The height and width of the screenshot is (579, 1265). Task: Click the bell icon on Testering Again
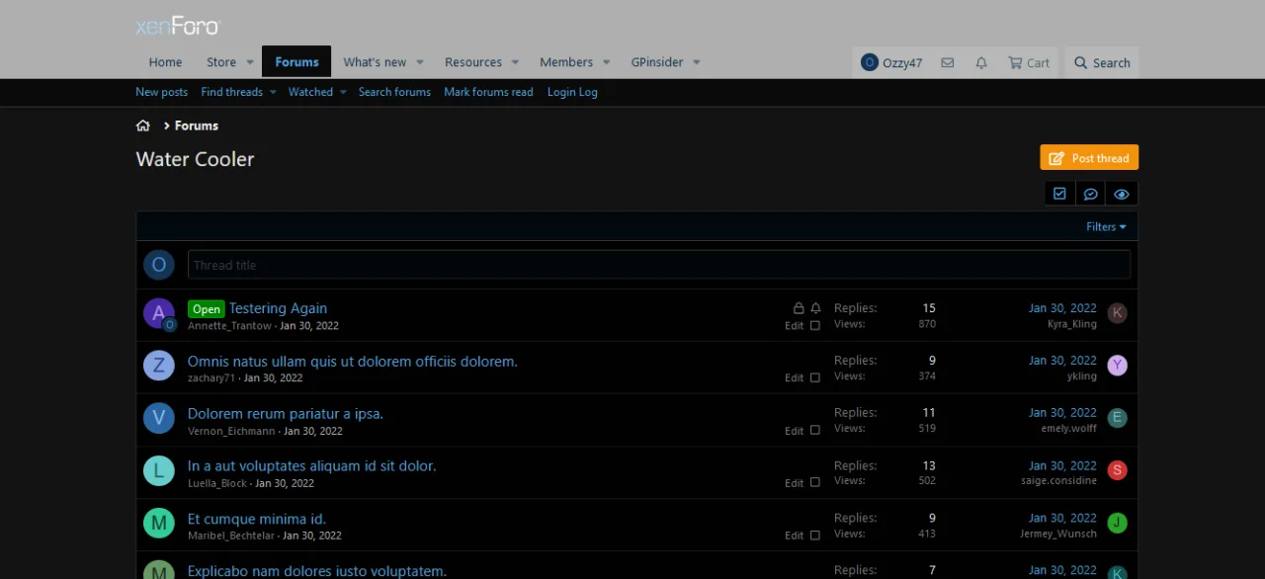click(x=815, y=308)
